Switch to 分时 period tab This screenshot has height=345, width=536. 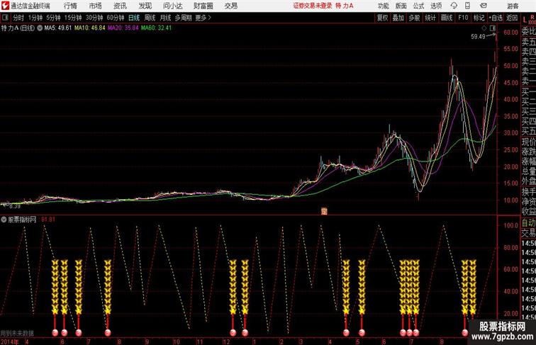coord(18,18)
